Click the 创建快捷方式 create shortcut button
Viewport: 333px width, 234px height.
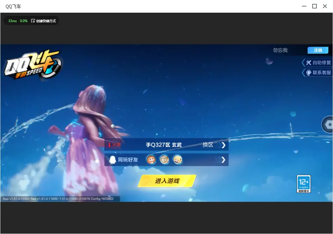coord(43,21)
